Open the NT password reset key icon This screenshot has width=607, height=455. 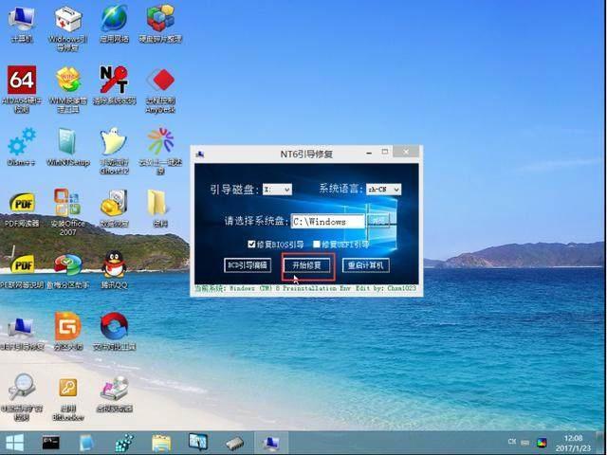(x=114, y=85)
